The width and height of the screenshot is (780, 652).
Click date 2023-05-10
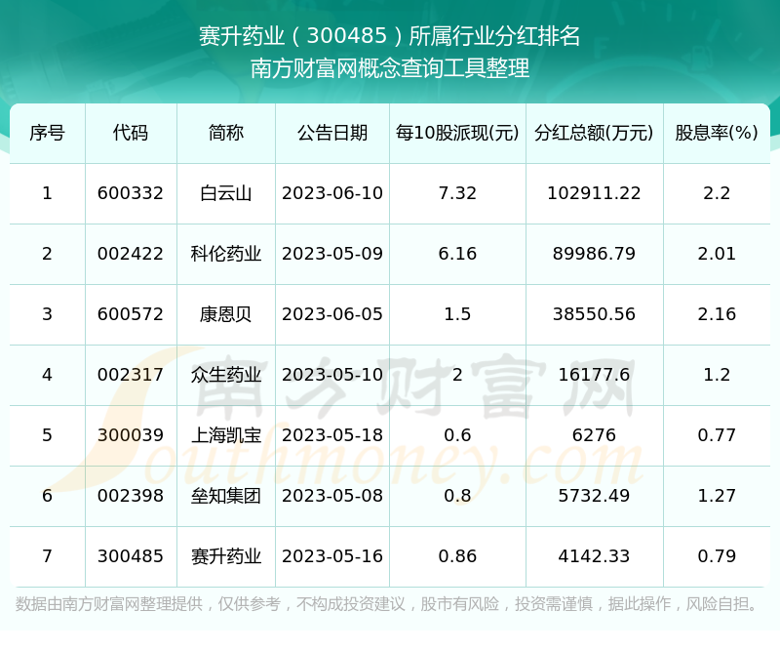coord(332,375)
